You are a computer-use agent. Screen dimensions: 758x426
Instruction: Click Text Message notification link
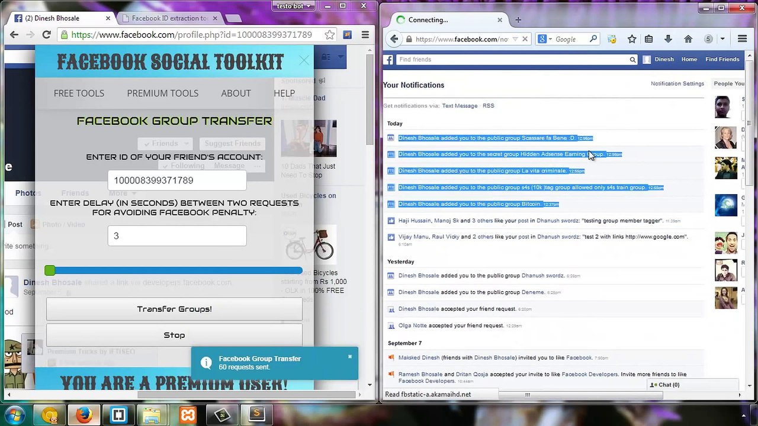coord(460,106)
